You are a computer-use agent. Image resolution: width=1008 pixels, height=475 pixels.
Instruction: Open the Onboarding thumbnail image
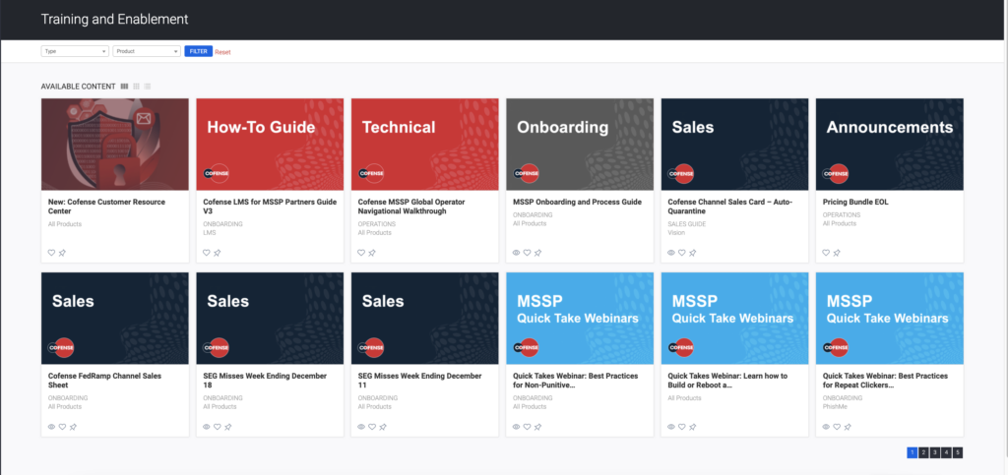[x=580, y=145]
